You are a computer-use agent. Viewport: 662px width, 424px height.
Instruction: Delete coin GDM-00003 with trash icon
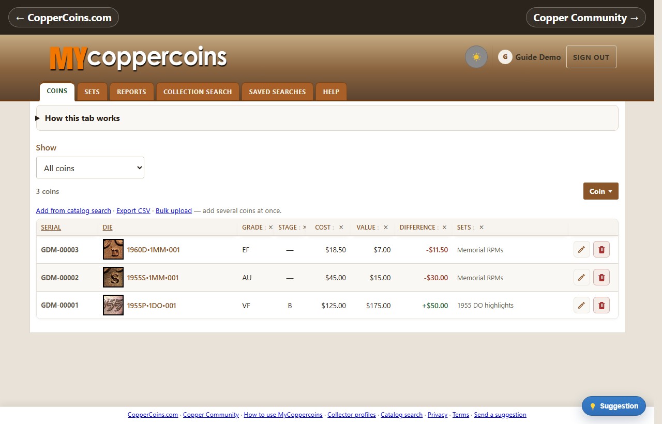pos(601,250)
